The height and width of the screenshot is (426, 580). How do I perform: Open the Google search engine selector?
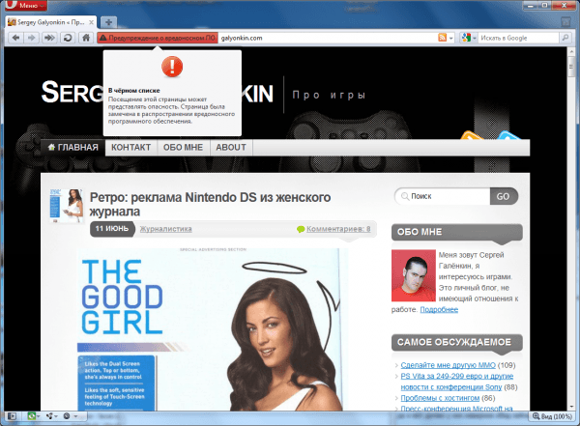(468, 38)
